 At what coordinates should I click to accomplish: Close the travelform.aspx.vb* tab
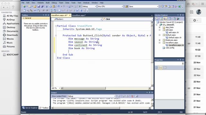coord(70,15)
